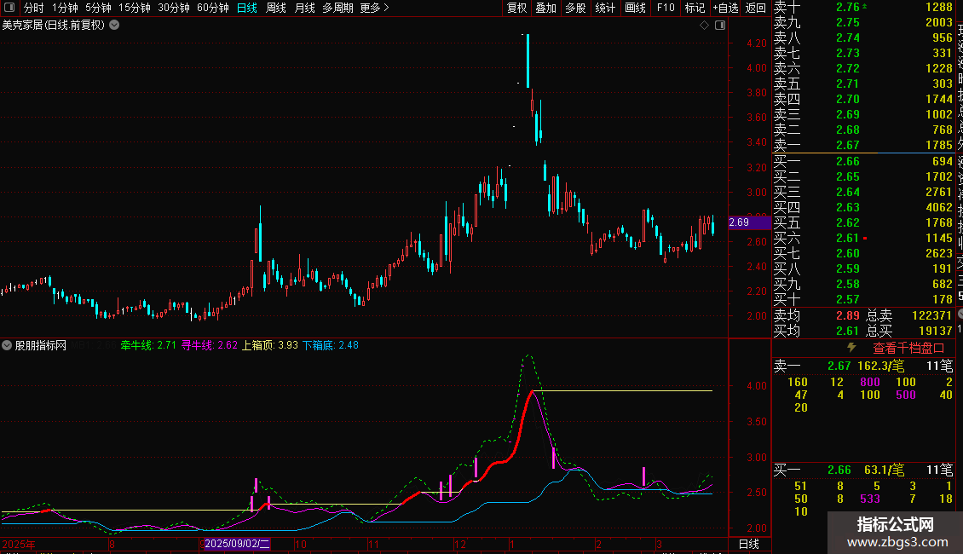Click month 12 on the time axis
This screenshot has height=554, width=963.
point(459,544)
